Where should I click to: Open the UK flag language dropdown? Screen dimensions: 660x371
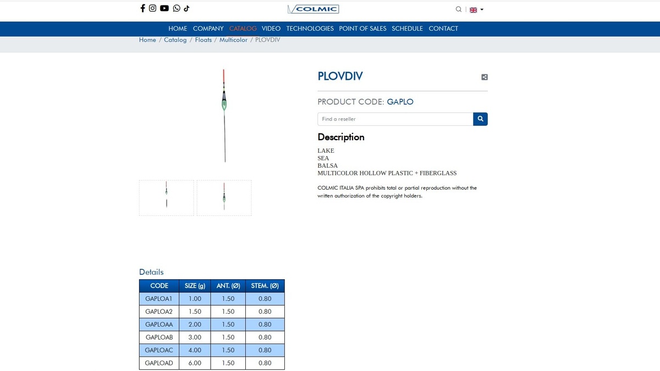tap(476, 9)
